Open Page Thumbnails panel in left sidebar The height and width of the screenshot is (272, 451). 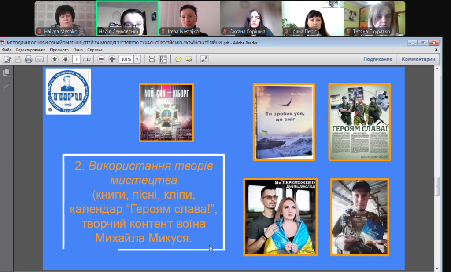6,73
